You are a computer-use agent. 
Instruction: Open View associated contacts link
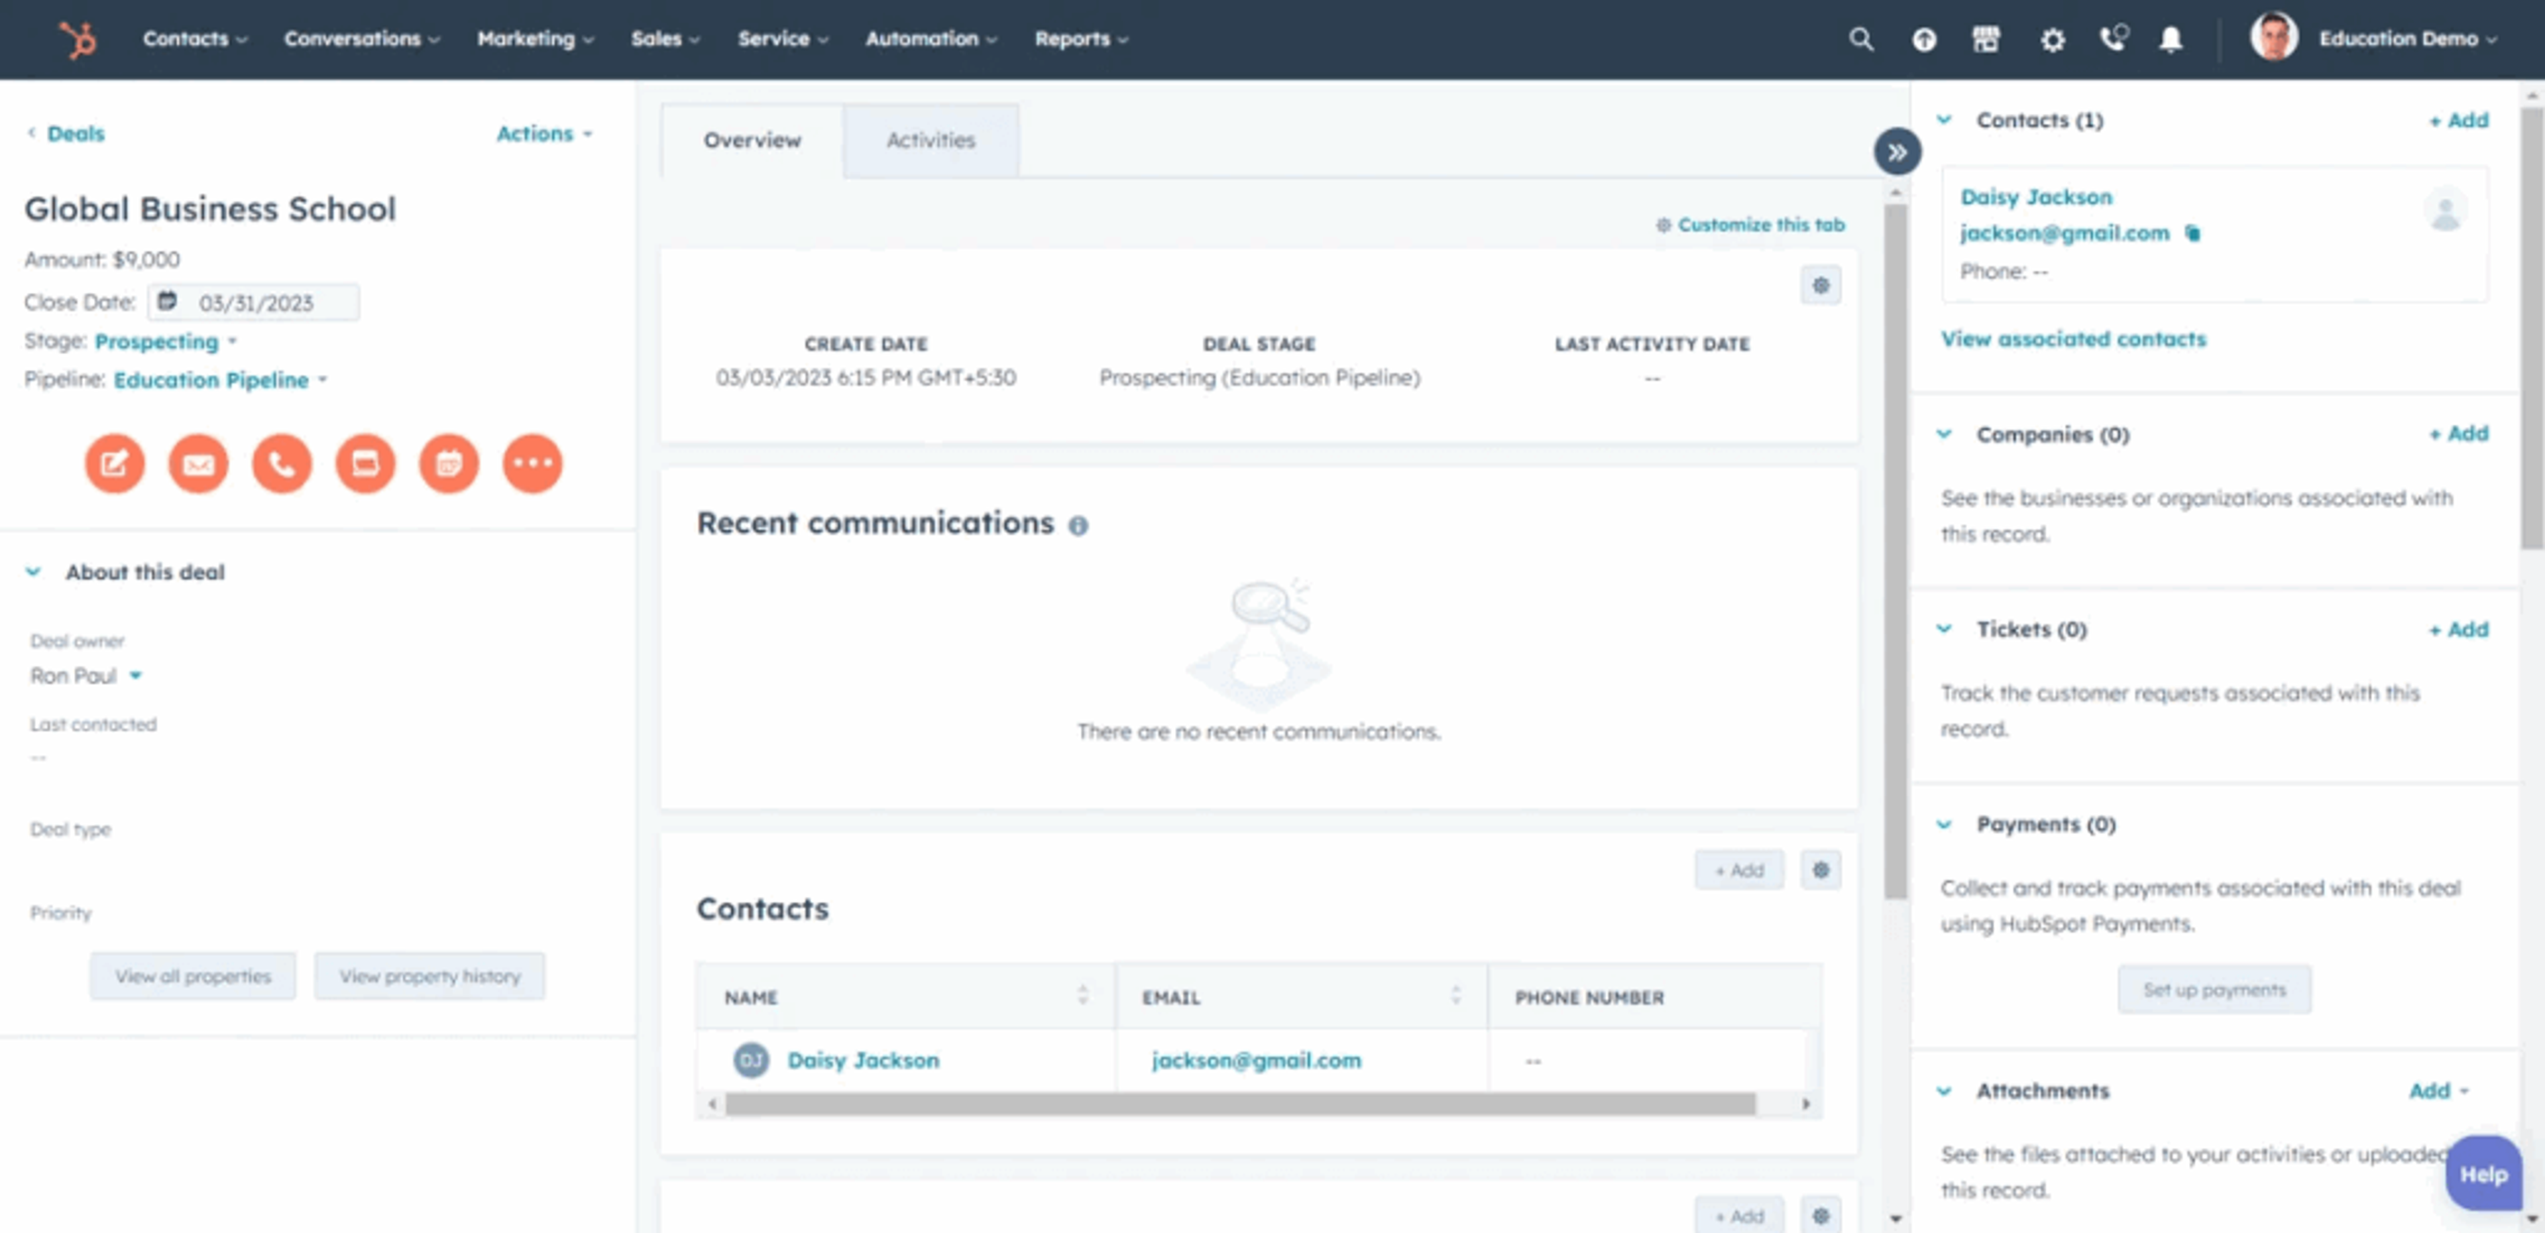click(x=2072, y=340)
